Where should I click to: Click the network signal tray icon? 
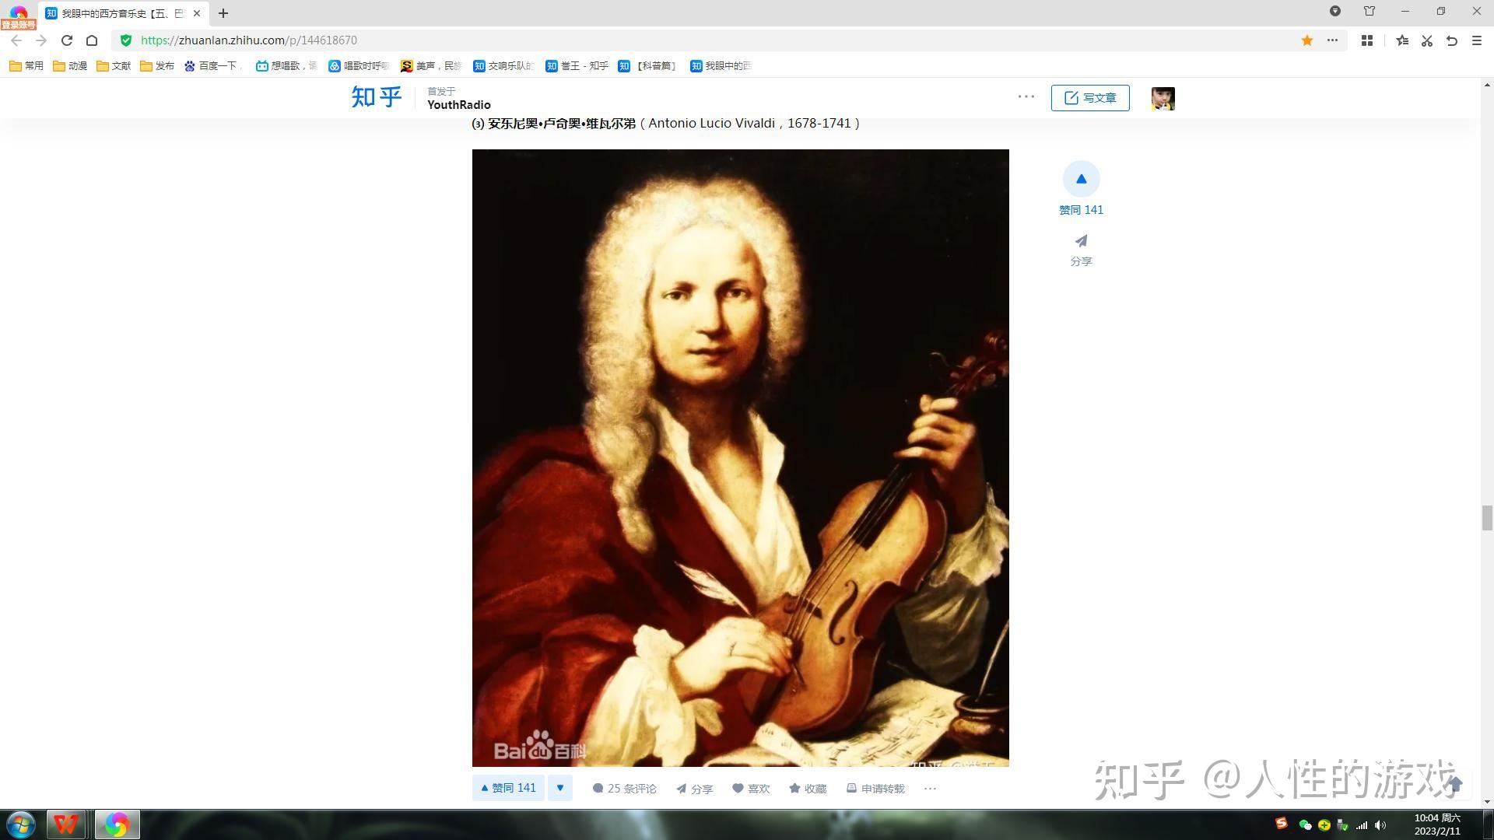pos(1362,825)
